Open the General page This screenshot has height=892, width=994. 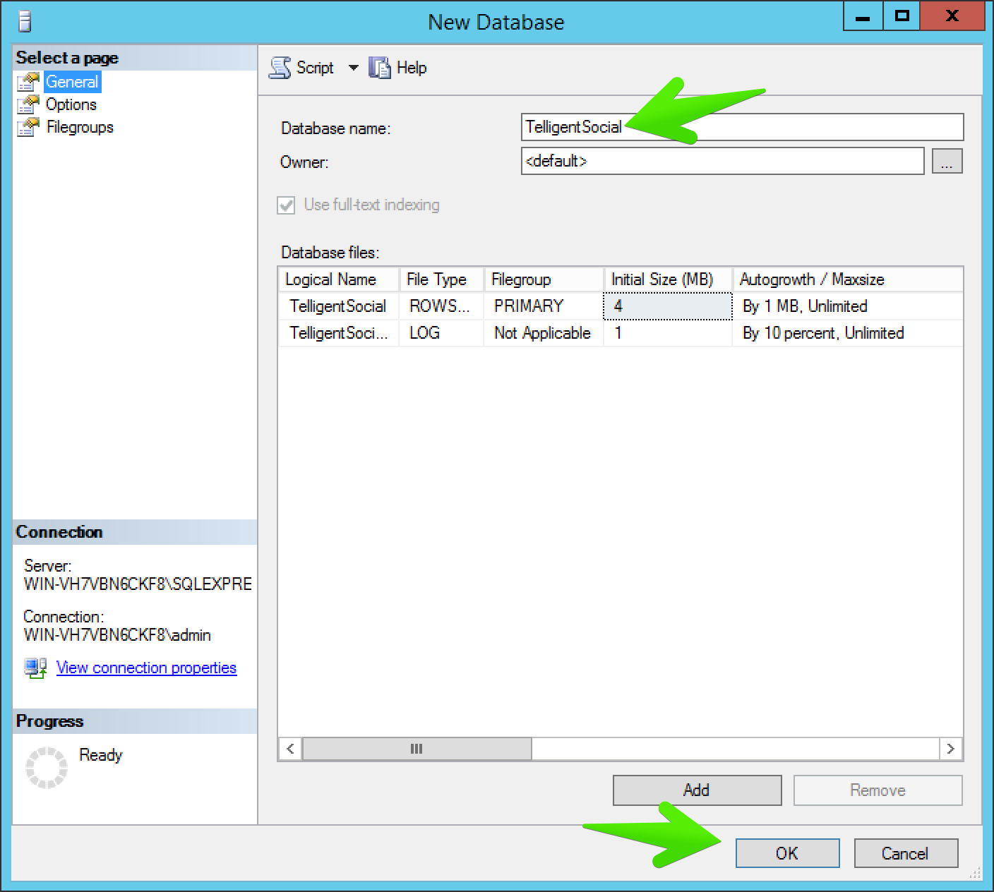point(72,82)
